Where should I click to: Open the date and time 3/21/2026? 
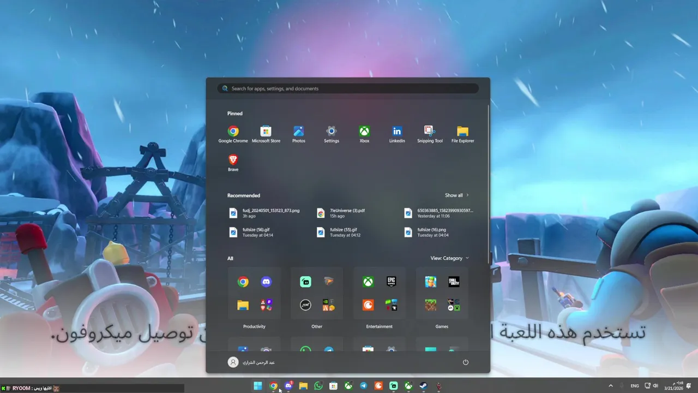coord(673,386)
